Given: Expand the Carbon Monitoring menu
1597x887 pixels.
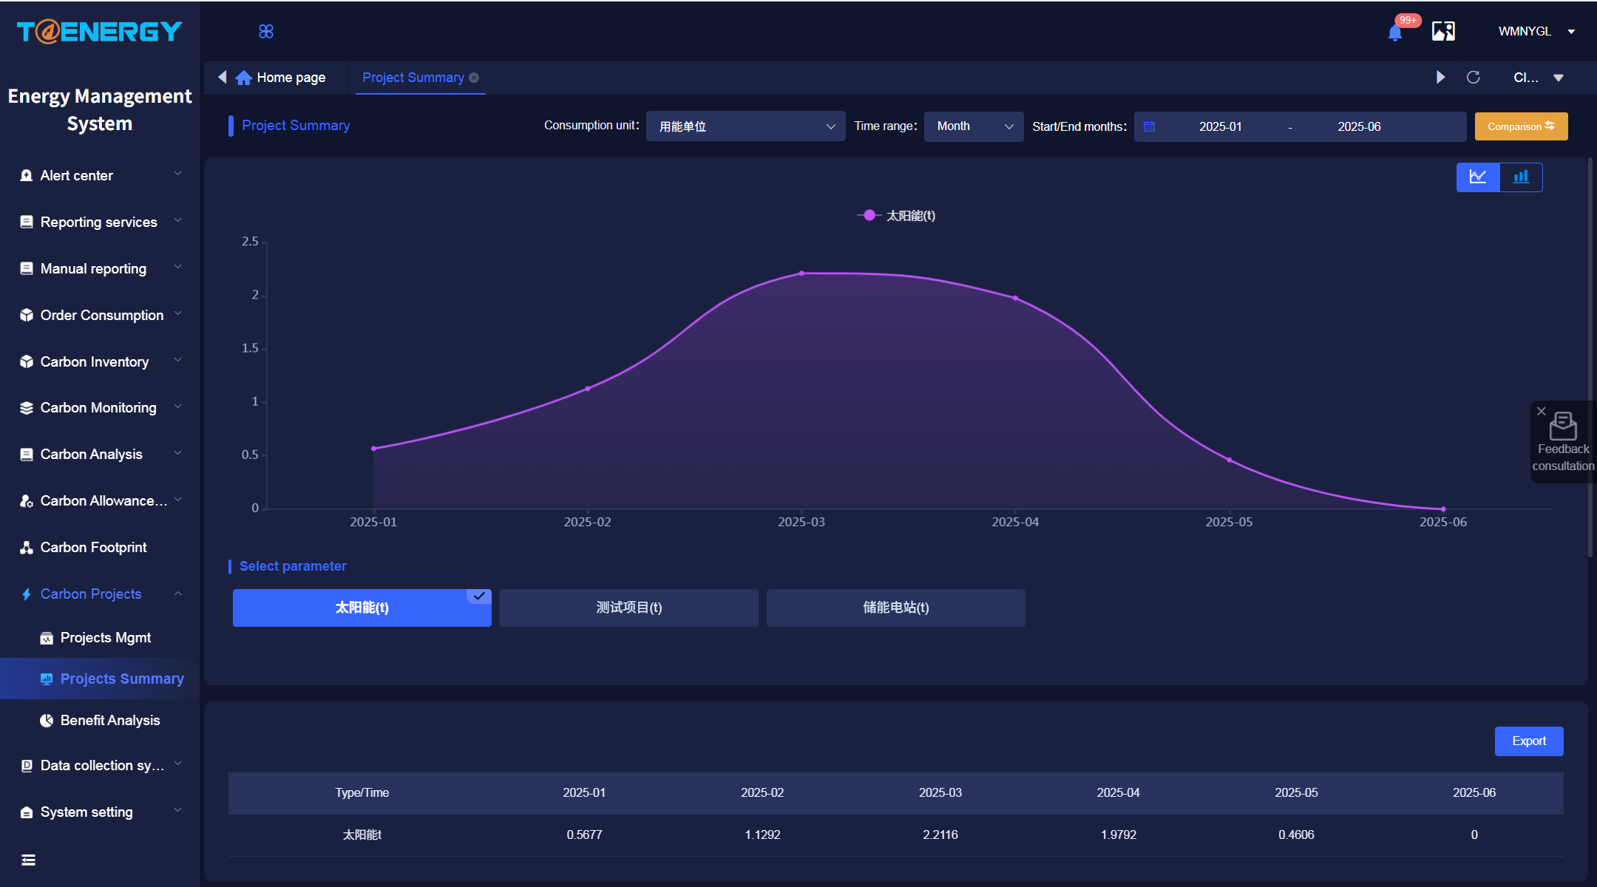Looking at the screenshot, I should pos(100,408).
